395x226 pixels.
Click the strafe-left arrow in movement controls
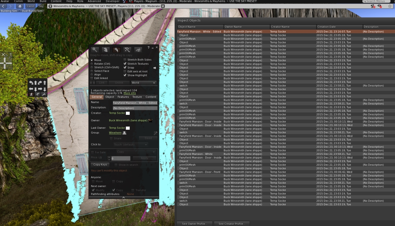(x=31, y=89)
